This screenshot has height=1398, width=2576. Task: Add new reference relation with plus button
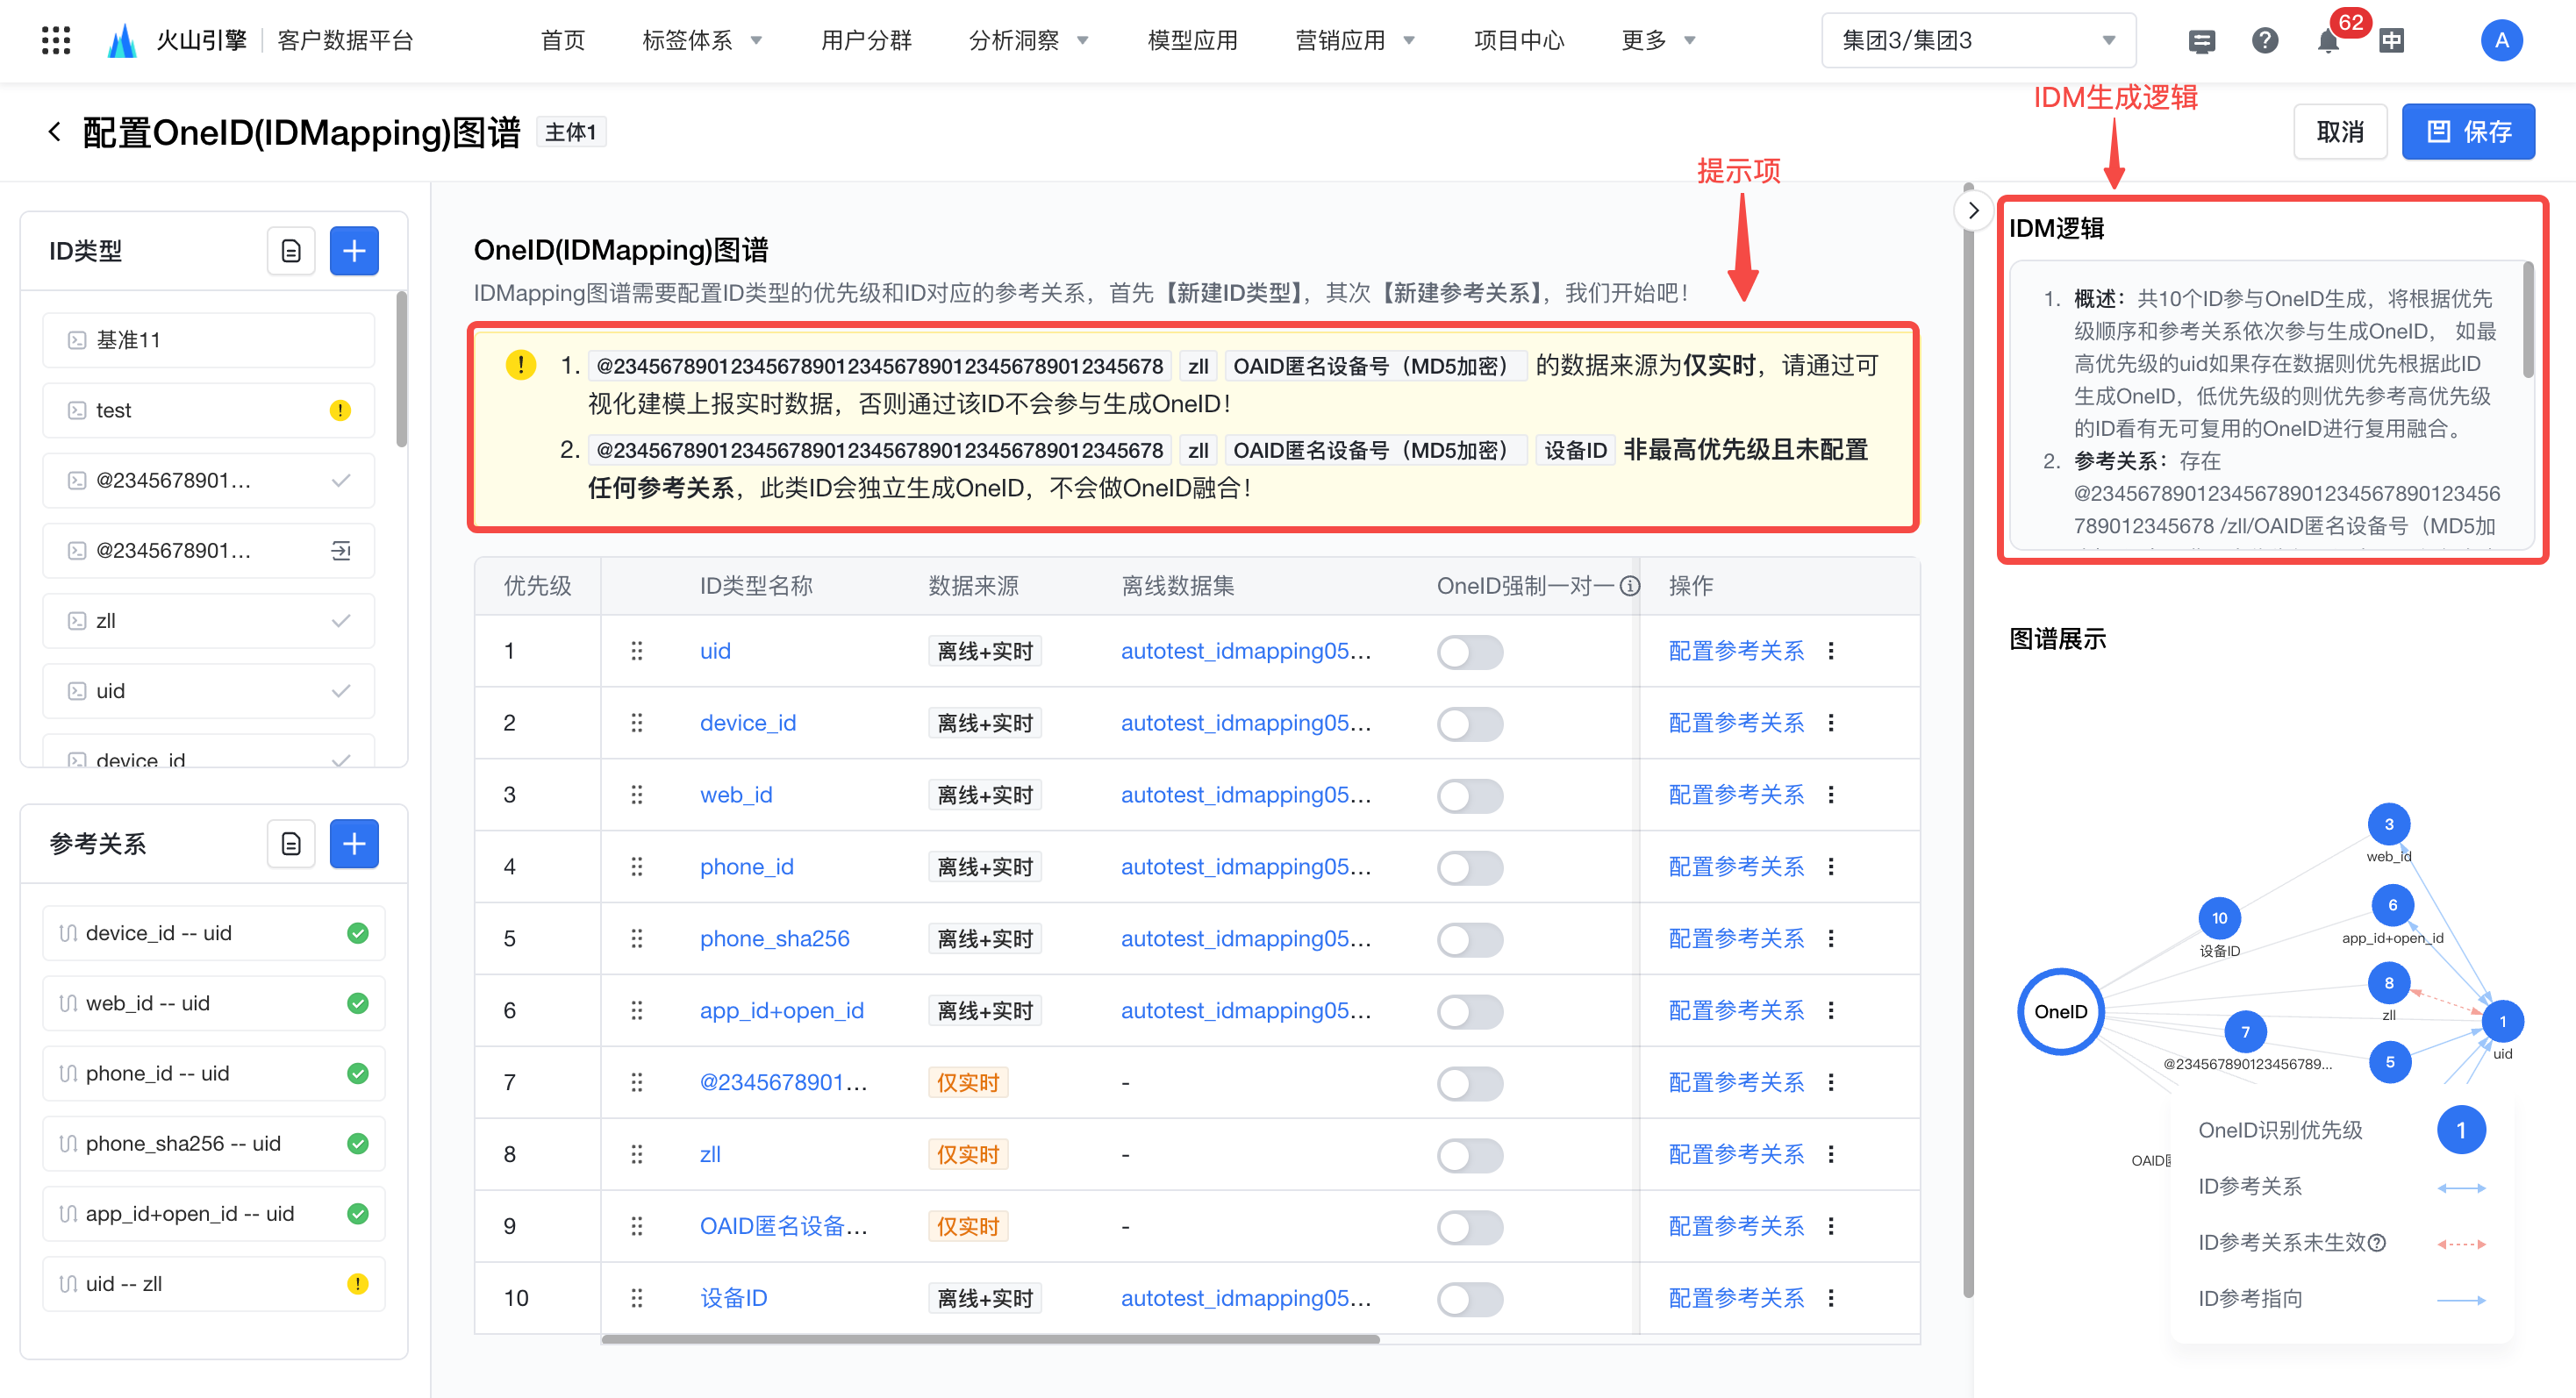[354, 844]
